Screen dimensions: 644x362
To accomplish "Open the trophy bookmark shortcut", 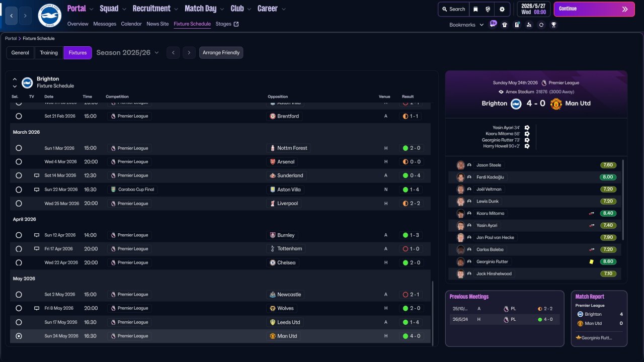I will coord(553,25).
